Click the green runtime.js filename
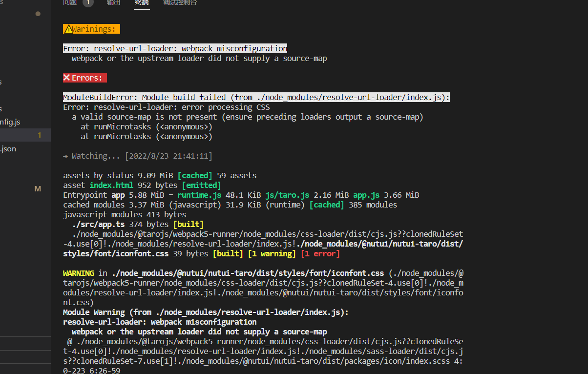Image resolution: width=588 pixels, height=374 pixels. click(199, 195)
